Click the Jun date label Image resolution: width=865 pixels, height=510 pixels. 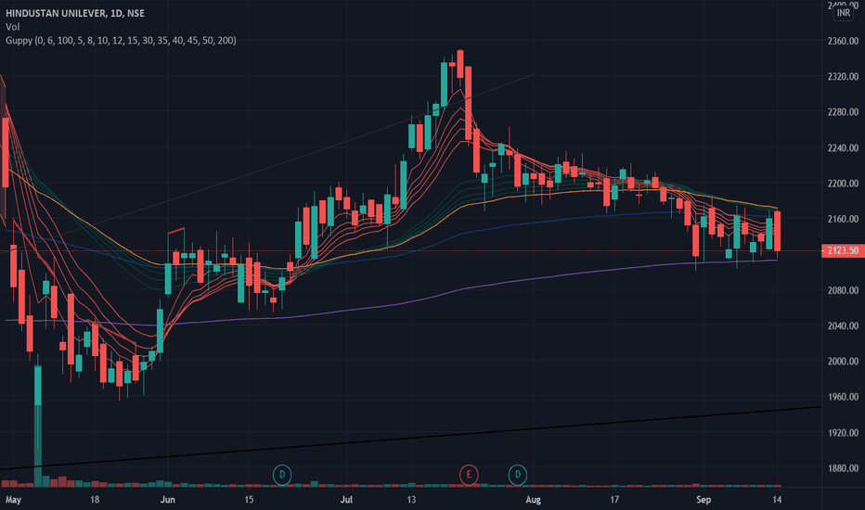(167, 500)
